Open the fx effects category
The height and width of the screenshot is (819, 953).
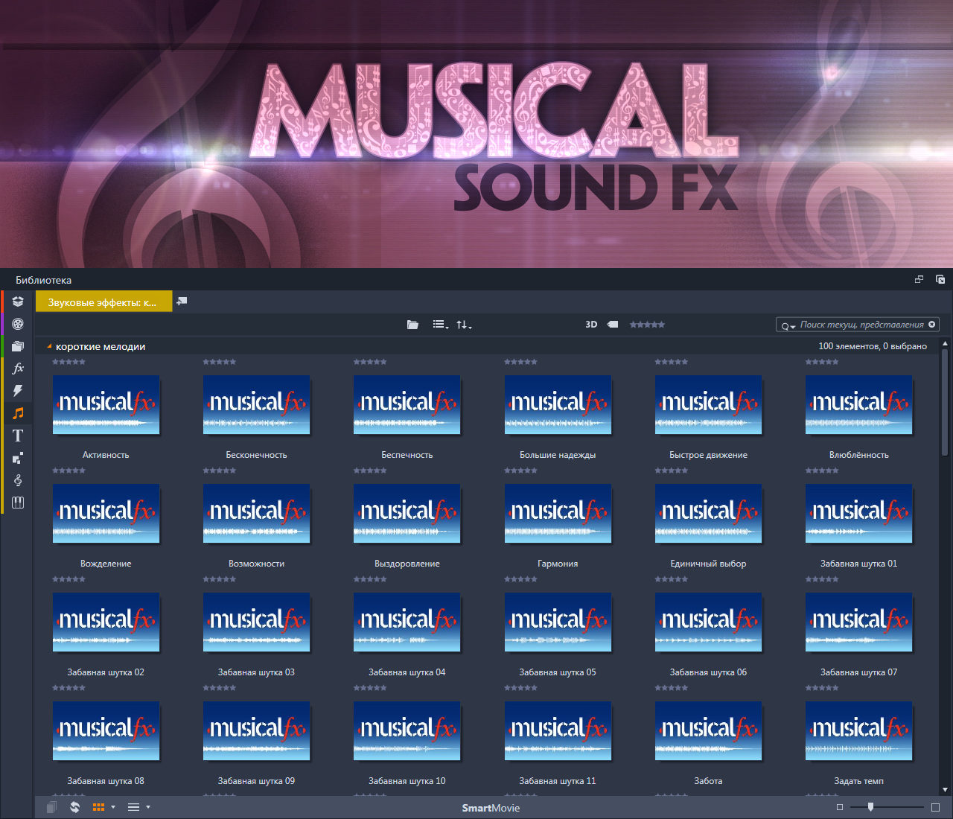(x=18, y=369)
